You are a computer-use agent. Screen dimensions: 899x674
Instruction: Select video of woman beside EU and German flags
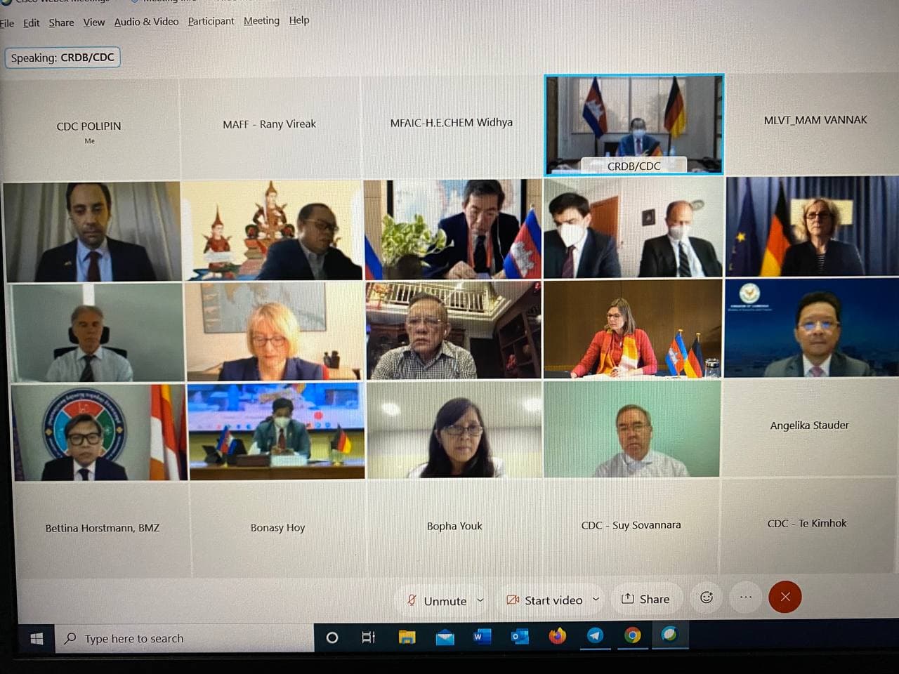[813, 225]
